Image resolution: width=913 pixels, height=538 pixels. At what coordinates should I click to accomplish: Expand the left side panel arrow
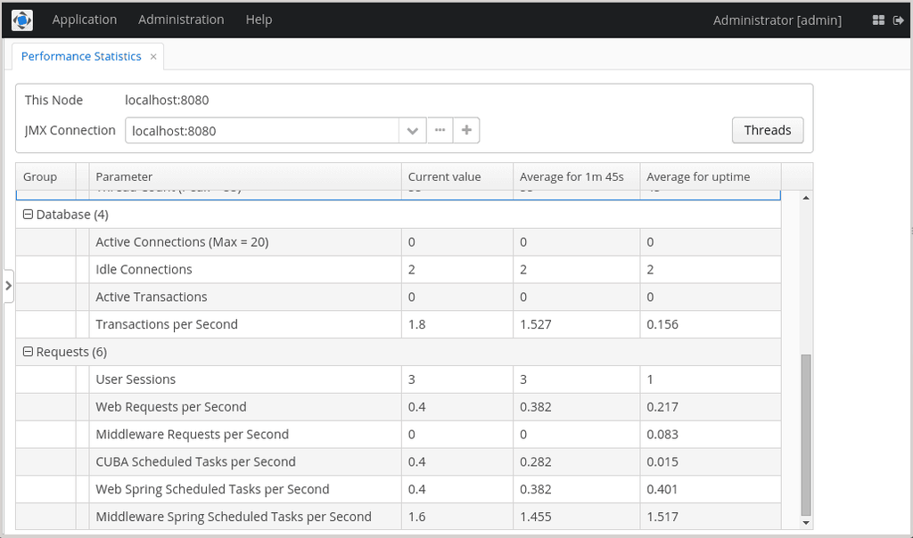(x=8, y=286)
